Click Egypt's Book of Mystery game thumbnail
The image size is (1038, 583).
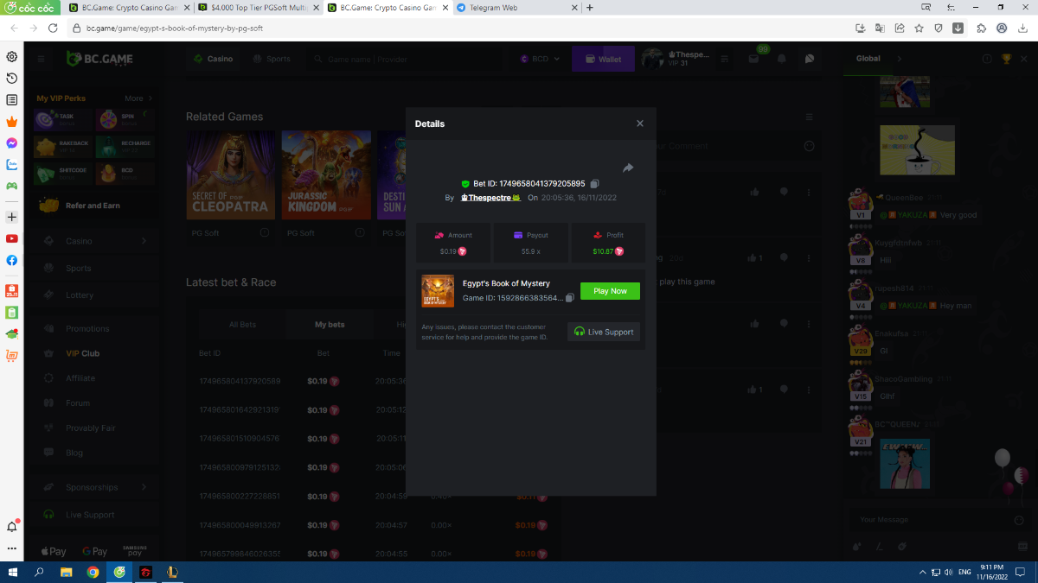(x=438, y=291)
